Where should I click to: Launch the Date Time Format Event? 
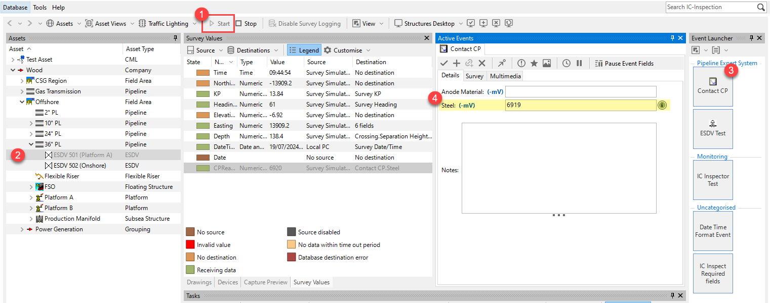pyautogui.click(x=713, y=231)
